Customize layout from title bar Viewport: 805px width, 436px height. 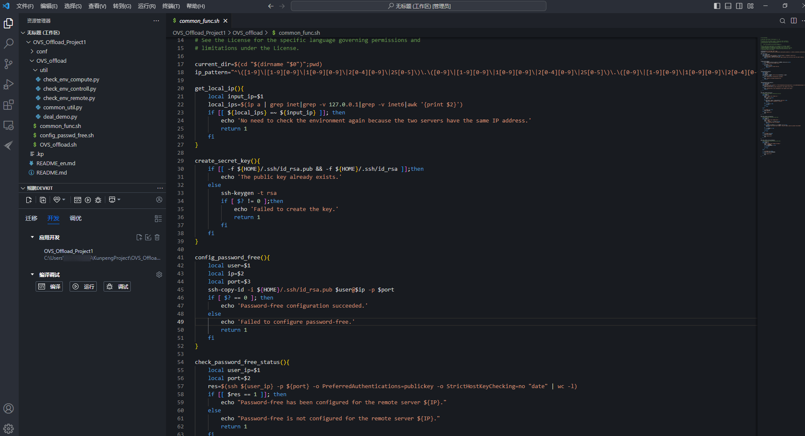(751, 6)
